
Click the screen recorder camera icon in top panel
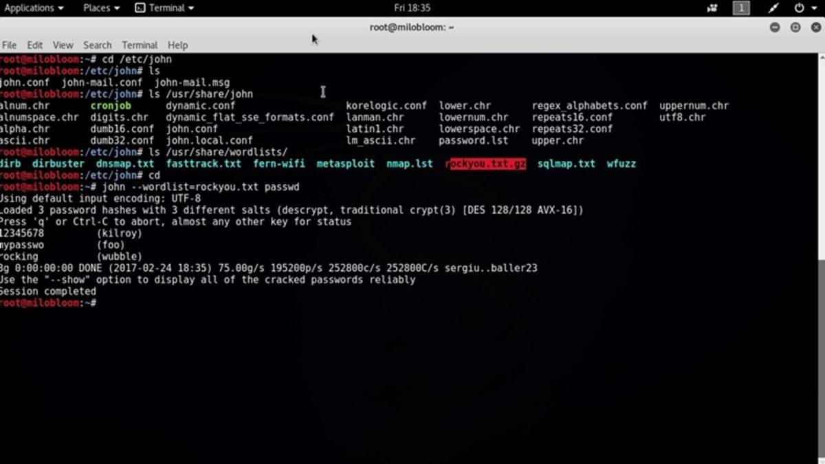coord(713,8)
